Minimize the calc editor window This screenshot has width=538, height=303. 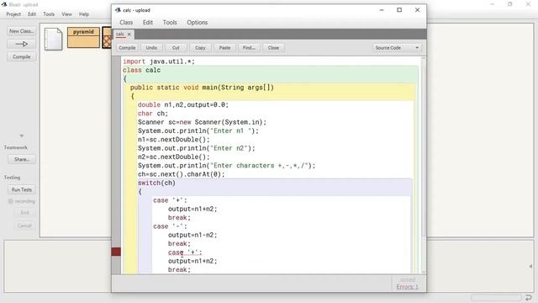(382, 10)
